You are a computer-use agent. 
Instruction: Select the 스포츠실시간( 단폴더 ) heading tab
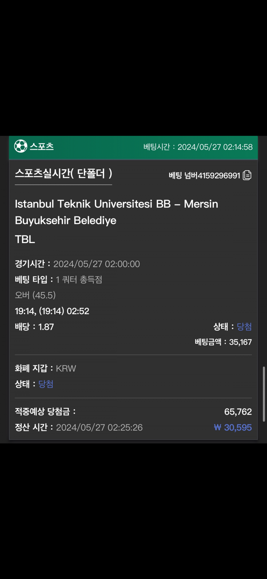[x=63, y=174]
